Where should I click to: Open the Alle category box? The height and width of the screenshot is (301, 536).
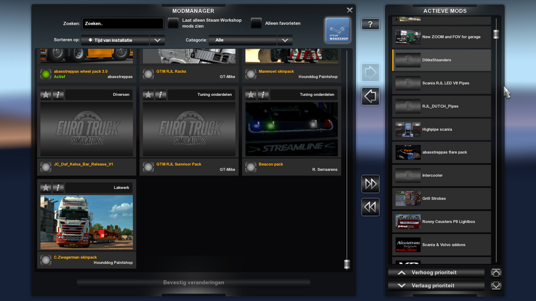pos(243,40)
